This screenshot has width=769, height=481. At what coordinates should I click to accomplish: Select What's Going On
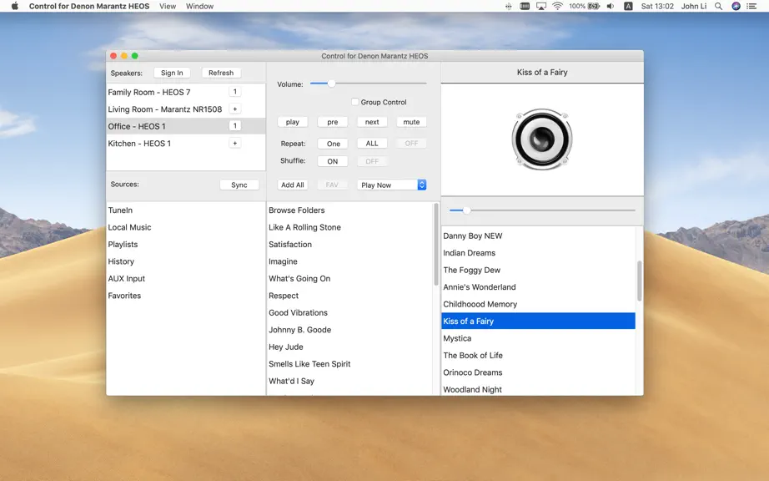[350, 278]
